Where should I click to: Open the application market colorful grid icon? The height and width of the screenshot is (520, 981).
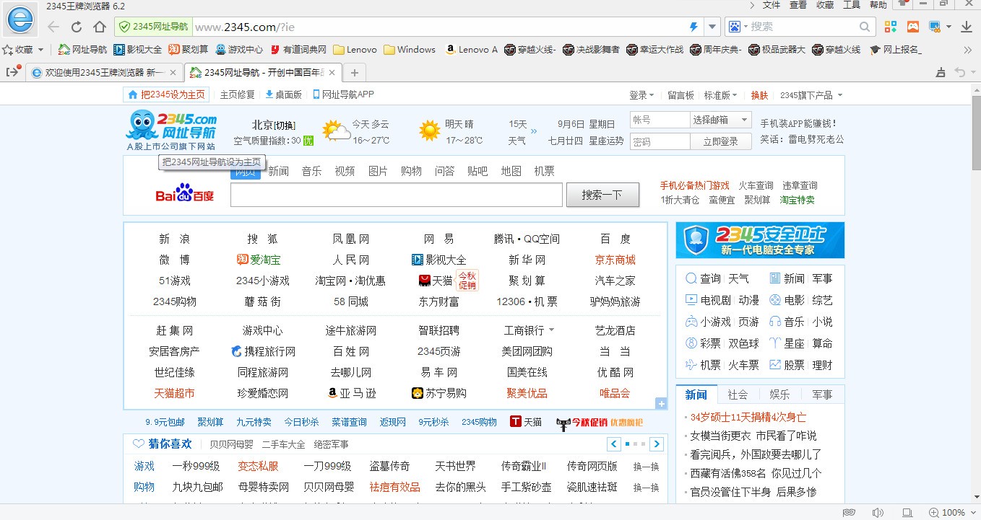point(890,26)
